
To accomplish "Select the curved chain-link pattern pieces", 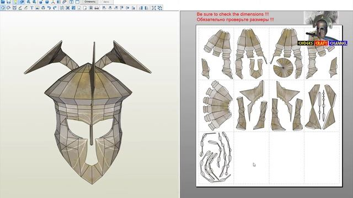I will point(216,157).
